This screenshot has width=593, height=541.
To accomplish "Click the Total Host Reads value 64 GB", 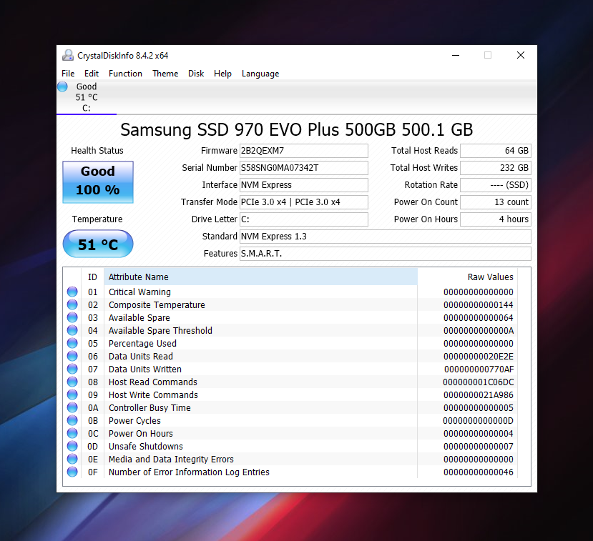I will click(496, 151).
